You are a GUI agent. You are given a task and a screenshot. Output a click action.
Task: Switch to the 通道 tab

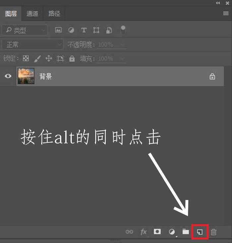click(32, 14)
